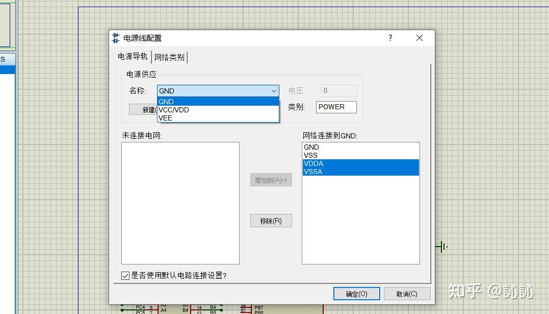Open the 网络类别 tab
The height and width of the screenshot is (314, 549).
[x=169, y=57]
